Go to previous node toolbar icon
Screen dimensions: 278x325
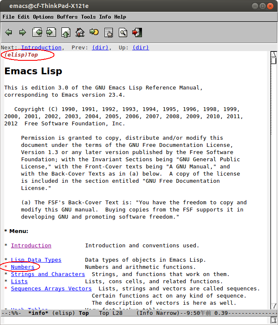point(37,32)
